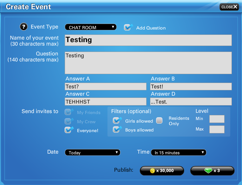
Task: Toggle the My Crew checkbox
Action: click(69, 121)
